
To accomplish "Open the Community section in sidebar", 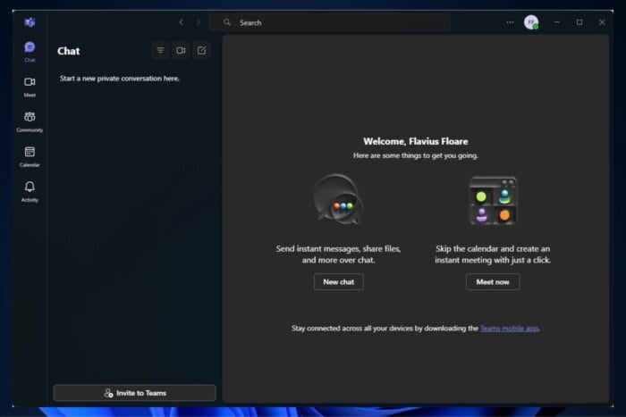I will 30,121.
